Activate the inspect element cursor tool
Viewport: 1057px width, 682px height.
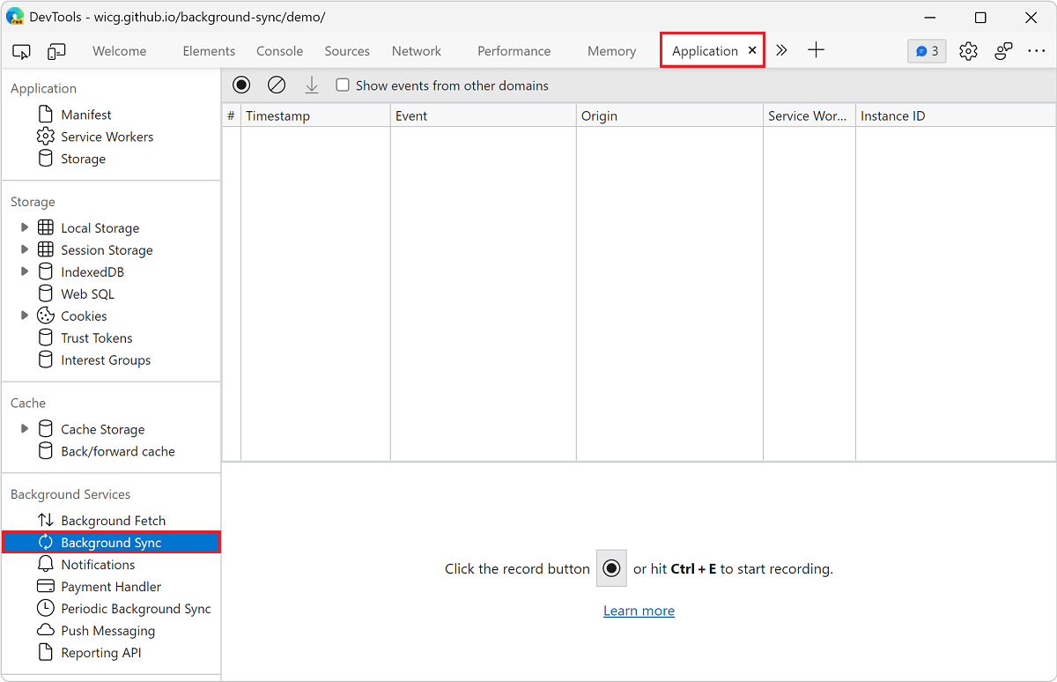[21, 51]
